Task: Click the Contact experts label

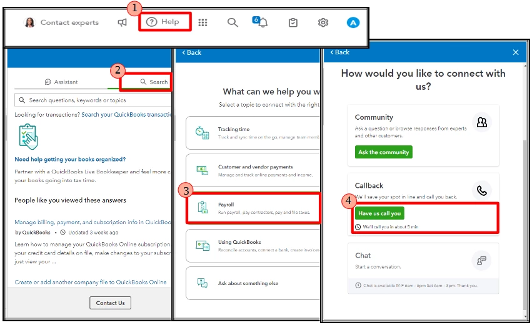Action: tap(69, 22)
